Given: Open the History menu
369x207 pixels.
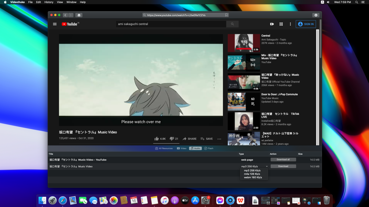Looking at the screenshot, I should pos(49,2).
